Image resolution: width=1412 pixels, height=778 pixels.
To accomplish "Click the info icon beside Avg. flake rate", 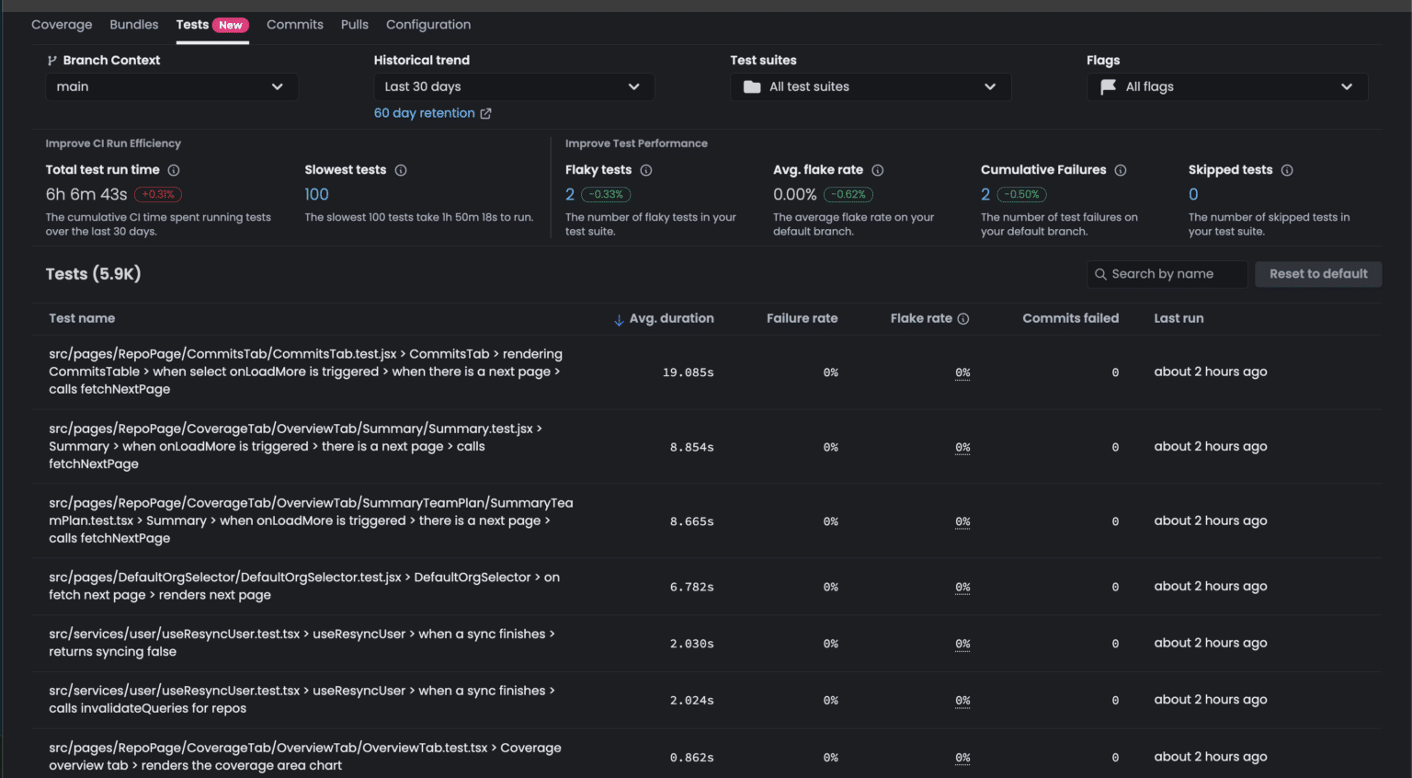I will (878, 170).
